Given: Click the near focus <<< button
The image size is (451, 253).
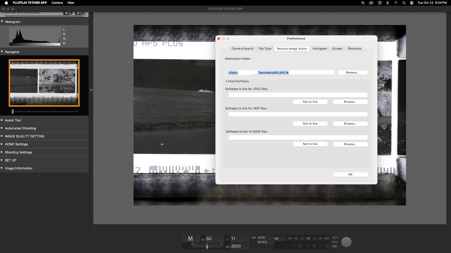Looking at the screenshot, I should pyautogui.click(x=290, y=238).
